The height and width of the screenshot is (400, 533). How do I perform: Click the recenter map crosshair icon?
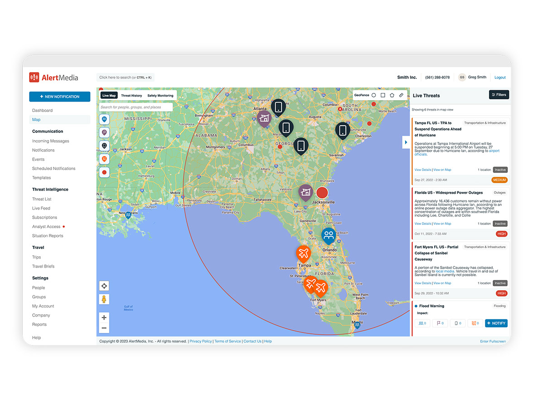coord(104,286)
